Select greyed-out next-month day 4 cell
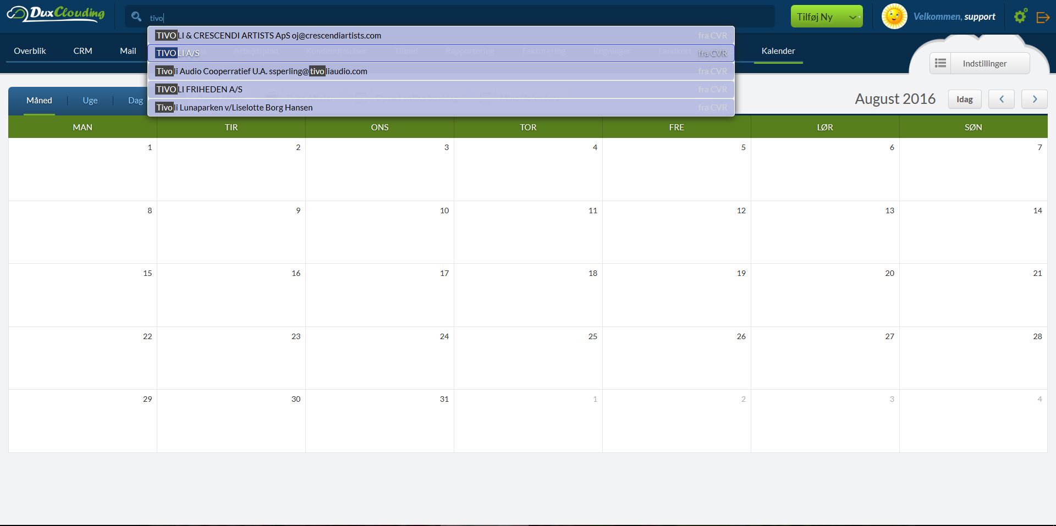 tap(974, 421)
